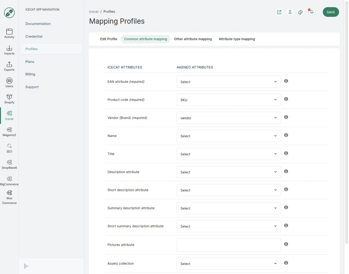Switch to the Shopify integration
Image resolution: width=349 pixels, height=274 pixels.
point(9,99)
